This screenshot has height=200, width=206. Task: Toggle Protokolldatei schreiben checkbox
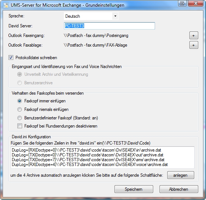(11, 58)
